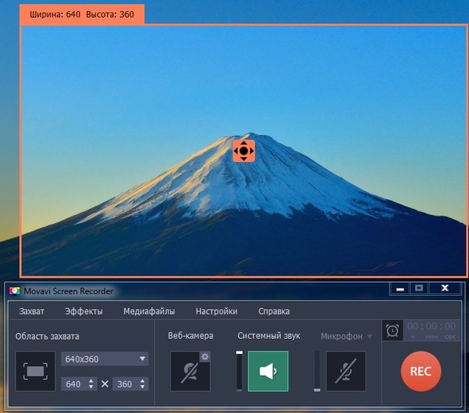This screenshot has height=413, width=469.
Task: Increase the width value with up arrow
Action: 91,381
